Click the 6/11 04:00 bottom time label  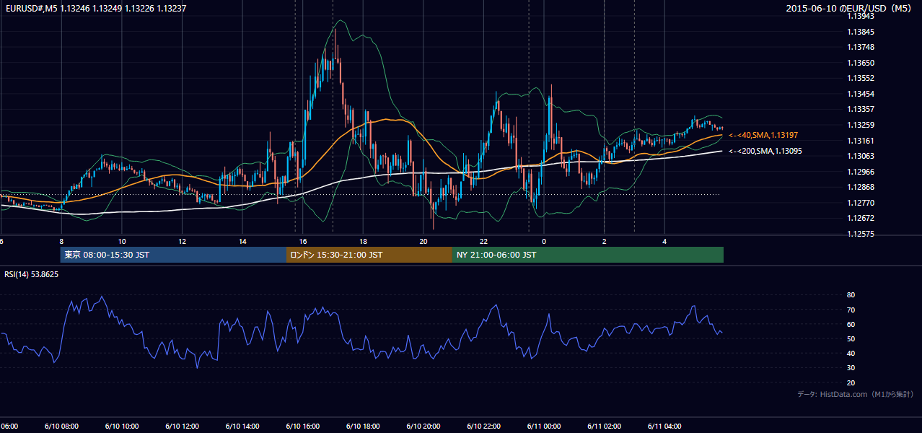click(x=665, y=426)
